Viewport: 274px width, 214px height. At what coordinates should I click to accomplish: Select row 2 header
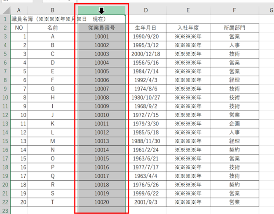[x=5, y=28]
